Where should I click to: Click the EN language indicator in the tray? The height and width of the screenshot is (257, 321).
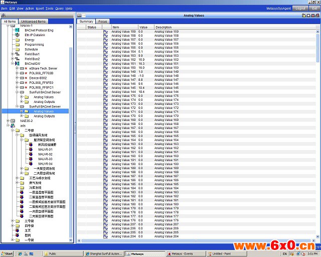tap(285, 253)
